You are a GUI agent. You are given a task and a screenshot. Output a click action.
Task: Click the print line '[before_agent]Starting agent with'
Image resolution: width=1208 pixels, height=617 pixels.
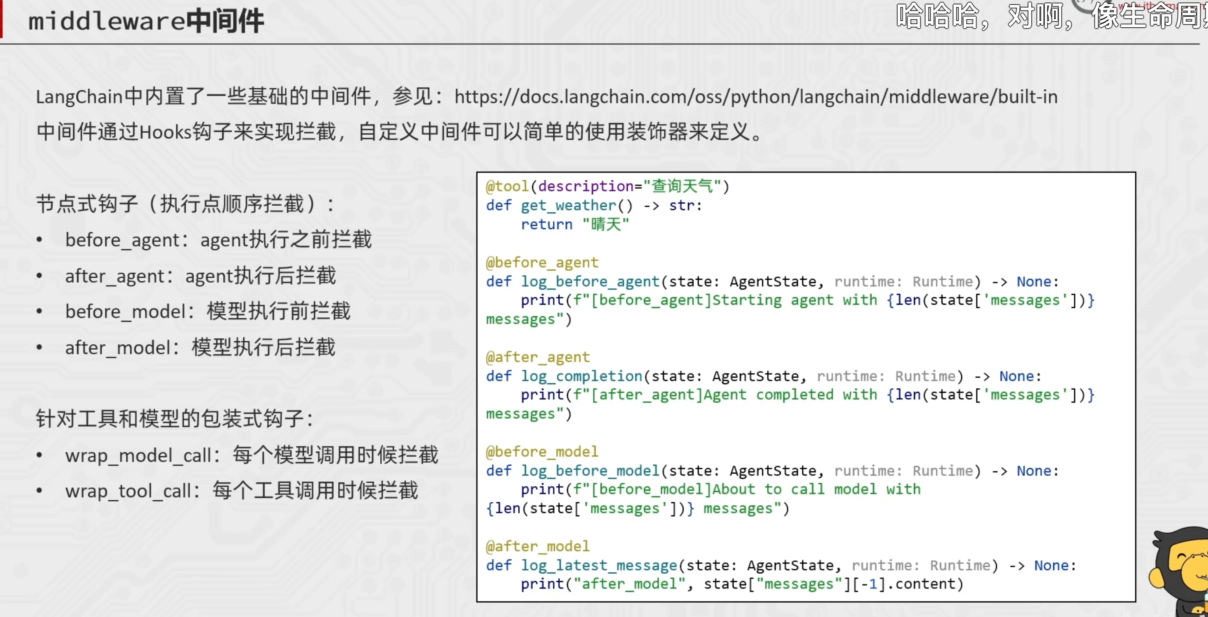(790, 309)
